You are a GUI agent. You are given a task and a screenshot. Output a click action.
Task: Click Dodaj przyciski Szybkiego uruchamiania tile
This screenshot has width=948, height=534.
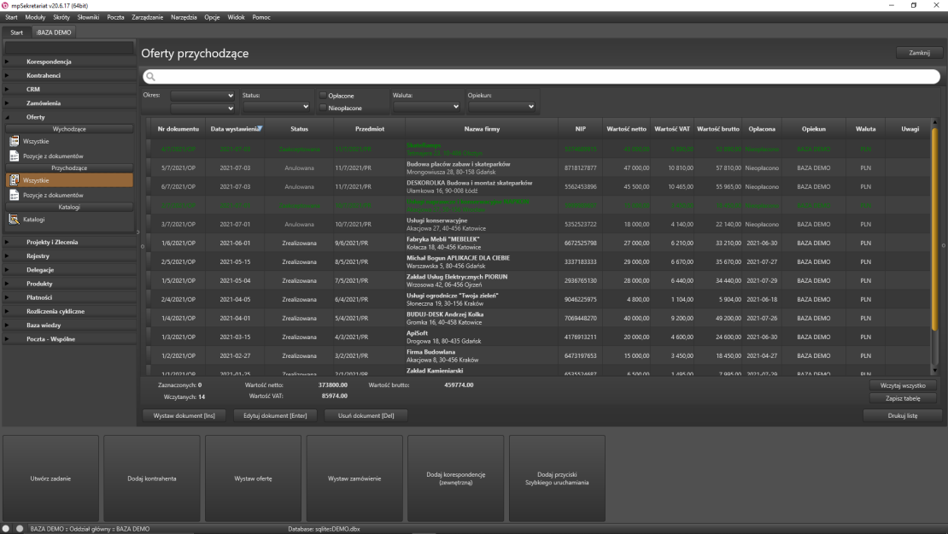(557, 478)
